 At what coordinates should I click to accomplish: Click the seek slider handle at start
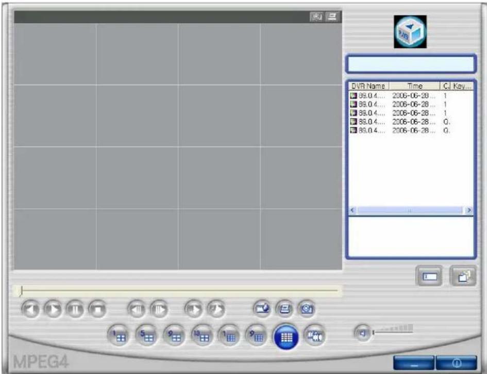point(21,291)
